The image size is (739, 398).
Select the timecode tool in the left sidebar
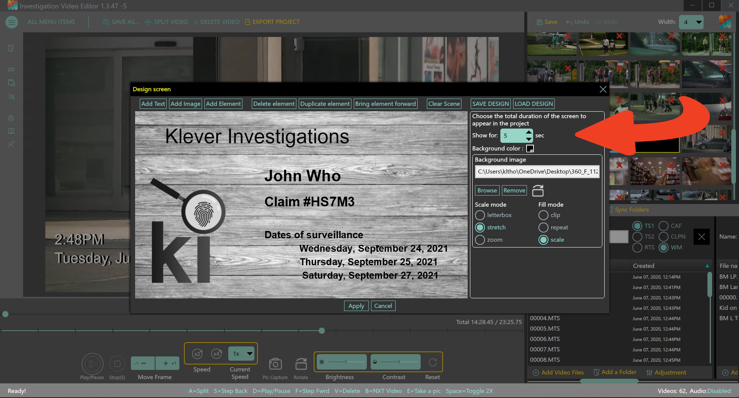click(12, 70)
